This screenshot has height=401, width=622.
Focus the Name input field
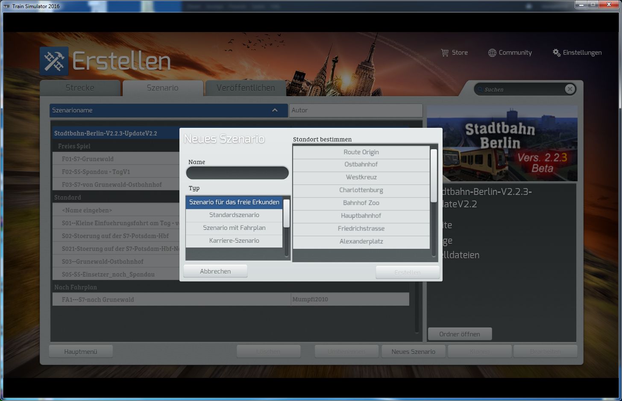[x=238, y=173]
